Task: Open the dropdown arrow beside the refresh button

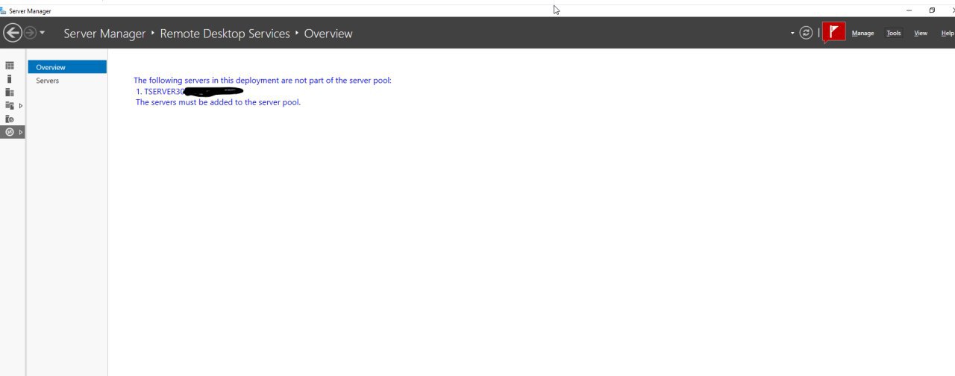Action: [x=792, y=33]
